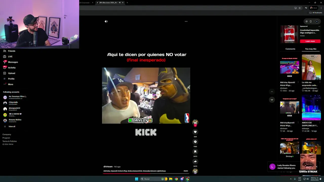
Task: Expand the video description with 'more'
Action: tap(186, 171)
